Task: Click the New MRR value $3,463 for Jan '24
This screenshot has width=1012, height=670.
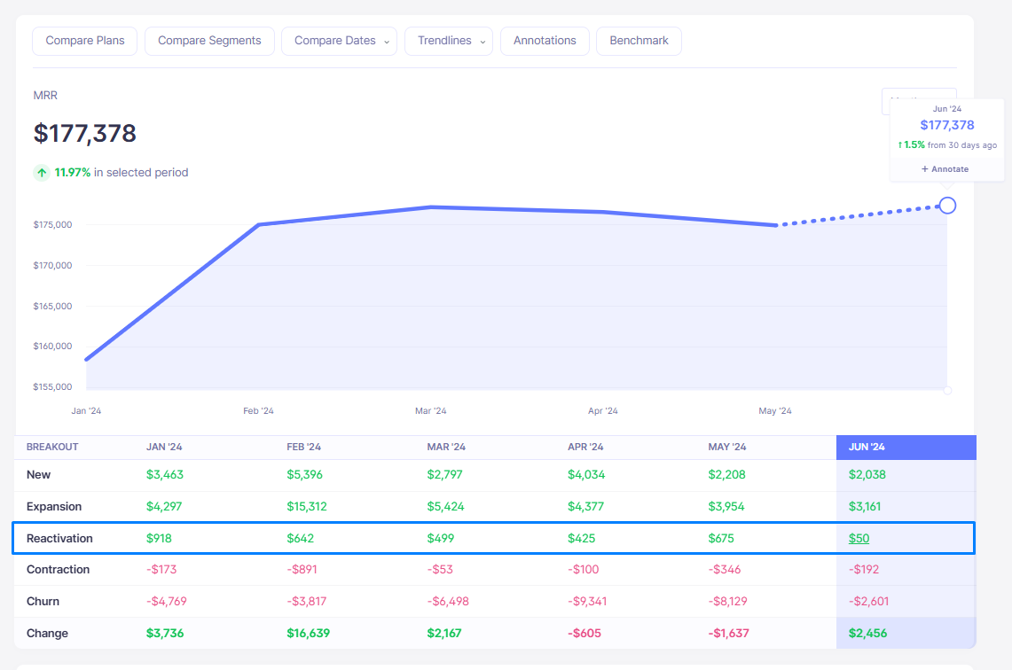Action: click(165, 475)
